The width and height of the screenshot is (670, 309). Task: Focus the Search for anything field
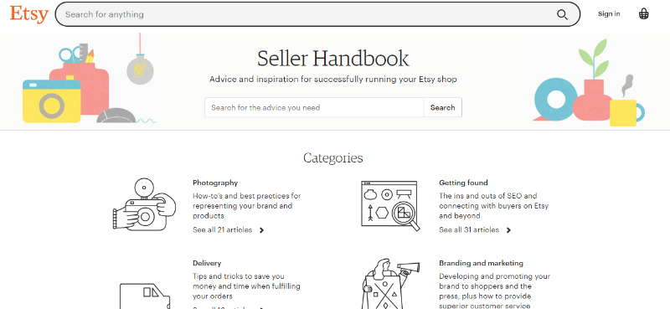click(x=308, y=14)
